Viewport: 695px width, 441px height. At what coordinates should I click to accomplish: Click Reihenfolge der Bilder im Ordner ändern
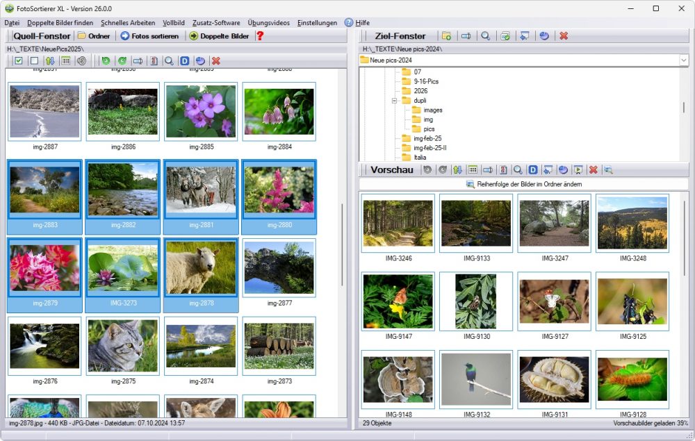pos(524,184)
